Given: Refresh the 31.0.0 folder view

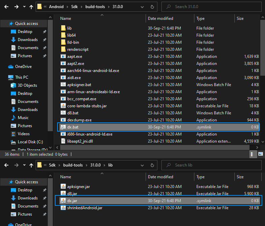Looking at the screenshot, I should point(153,7).
